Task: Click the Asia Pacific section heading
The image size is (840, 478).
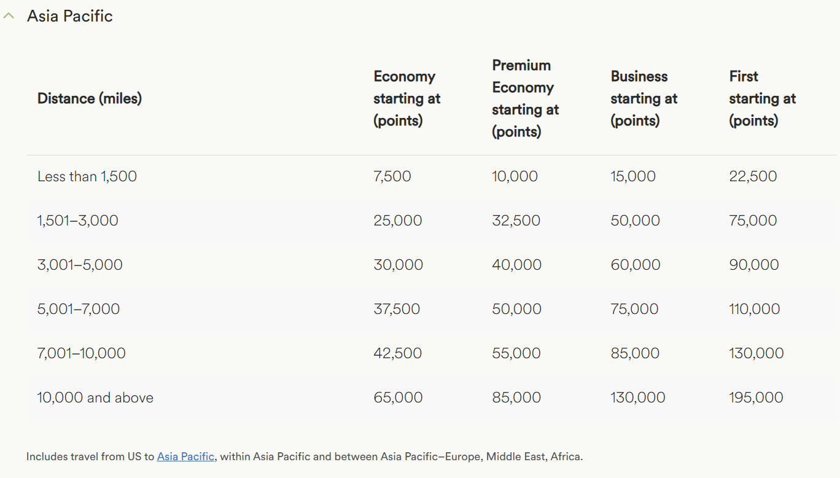Action: click(70, 16)
